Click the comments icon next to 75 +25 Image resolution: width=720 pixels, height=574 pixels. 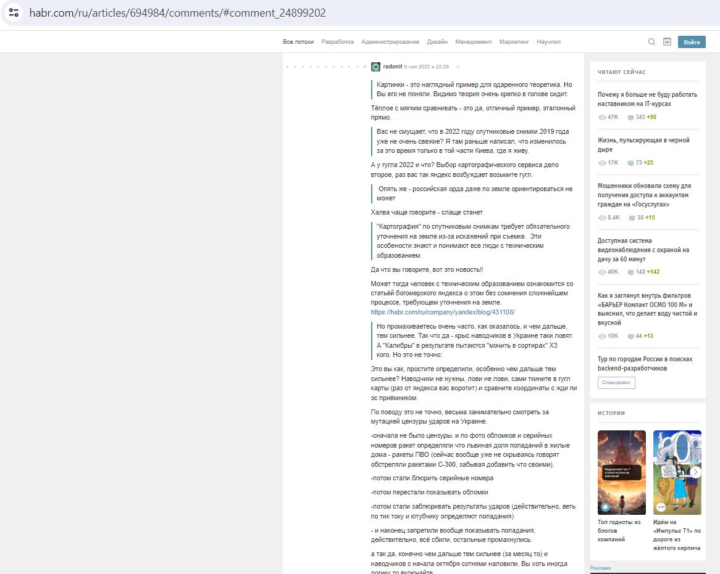[630, 163]
